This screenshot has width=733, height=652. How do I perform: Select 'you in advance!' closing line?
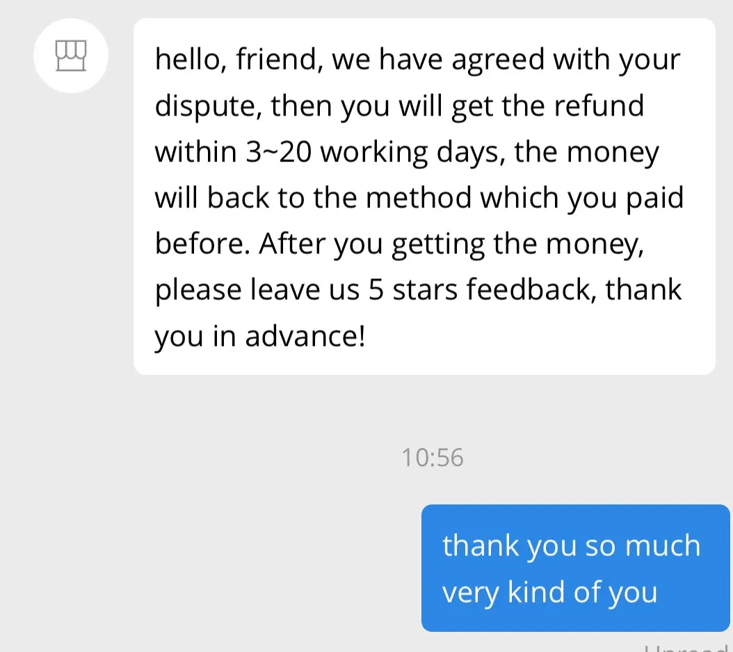(x=260, y=336)
